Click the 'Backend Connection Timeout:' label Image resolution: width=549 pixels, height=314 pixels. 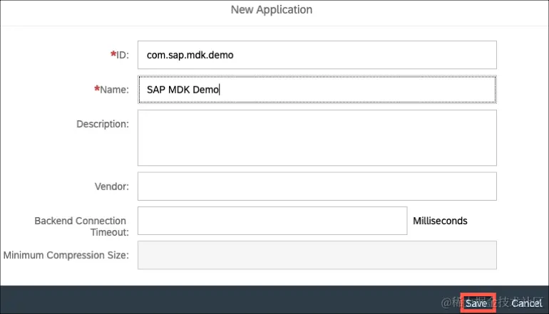coord(81,226)
